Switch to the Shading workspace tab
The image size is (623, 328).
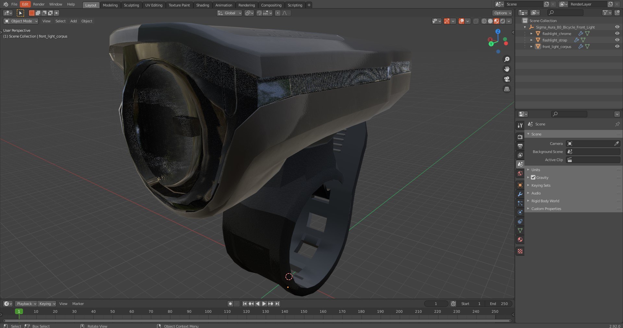click(x=202, y=5)
